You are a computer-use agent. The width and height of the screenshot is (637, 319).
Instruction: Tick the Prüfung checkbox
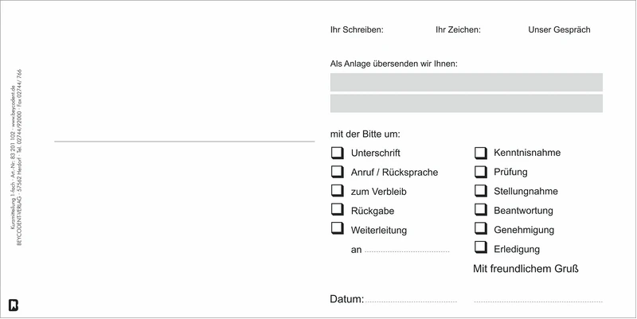(480, 171)
